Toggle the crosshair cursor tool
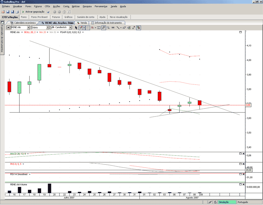Image resolution: width=263 pixels, height=205 pixels. pyautogui.click(x=81, y=28)
